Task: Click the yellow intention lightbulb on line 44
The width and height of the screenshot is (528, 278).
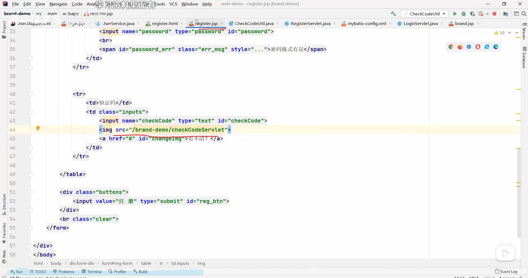Action: coord(38,128)
